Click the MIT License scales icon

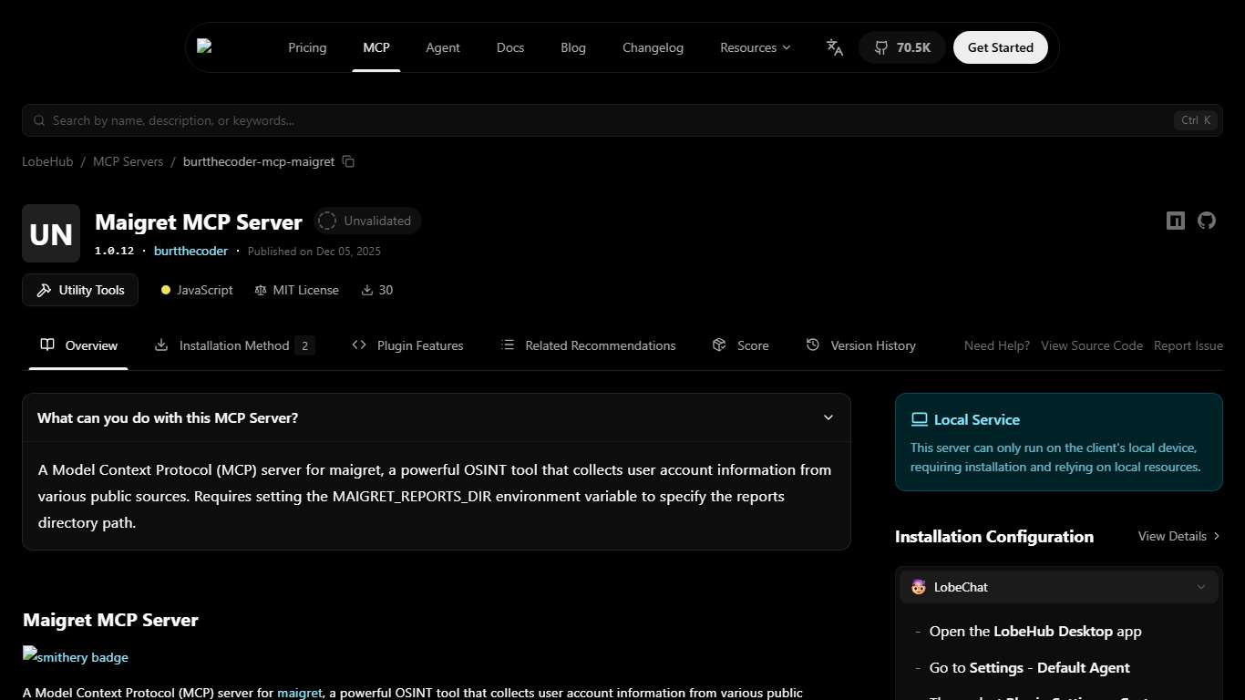259,290
